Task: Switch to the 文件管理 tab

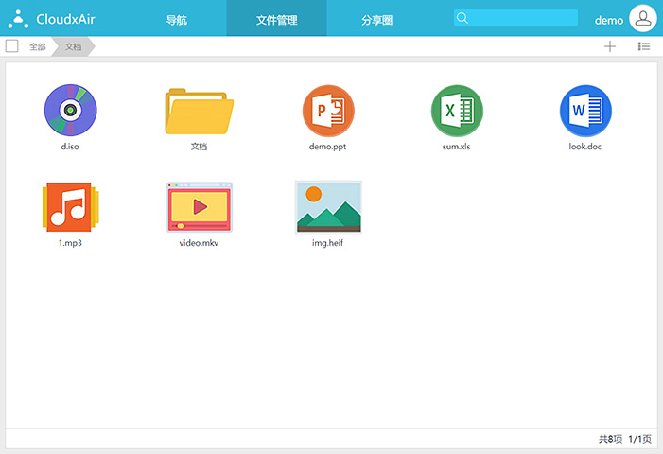Action: [276, 20]
